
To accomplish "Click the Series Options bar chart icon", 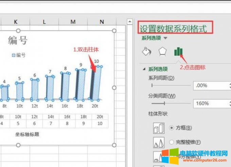I will (178, 51).
